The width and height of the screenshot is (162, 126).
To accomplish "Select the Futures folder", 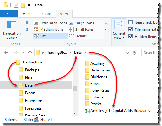I will point(94,97).
